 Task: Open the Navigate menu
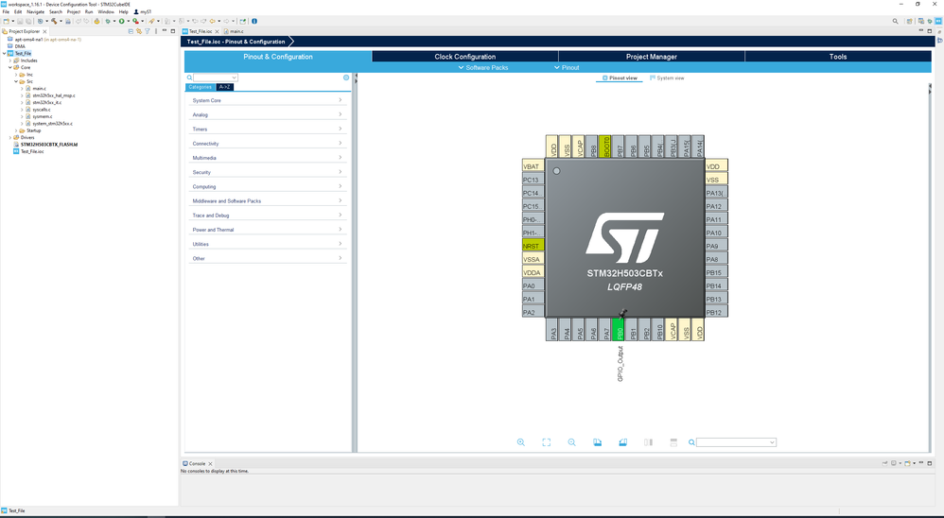tap(36, 11)
